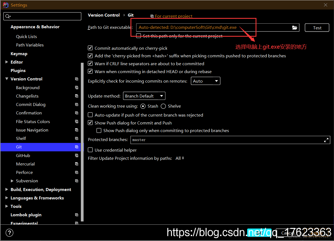
Task: Open GitHub settings under Version Control
Action: pos(23,155)
